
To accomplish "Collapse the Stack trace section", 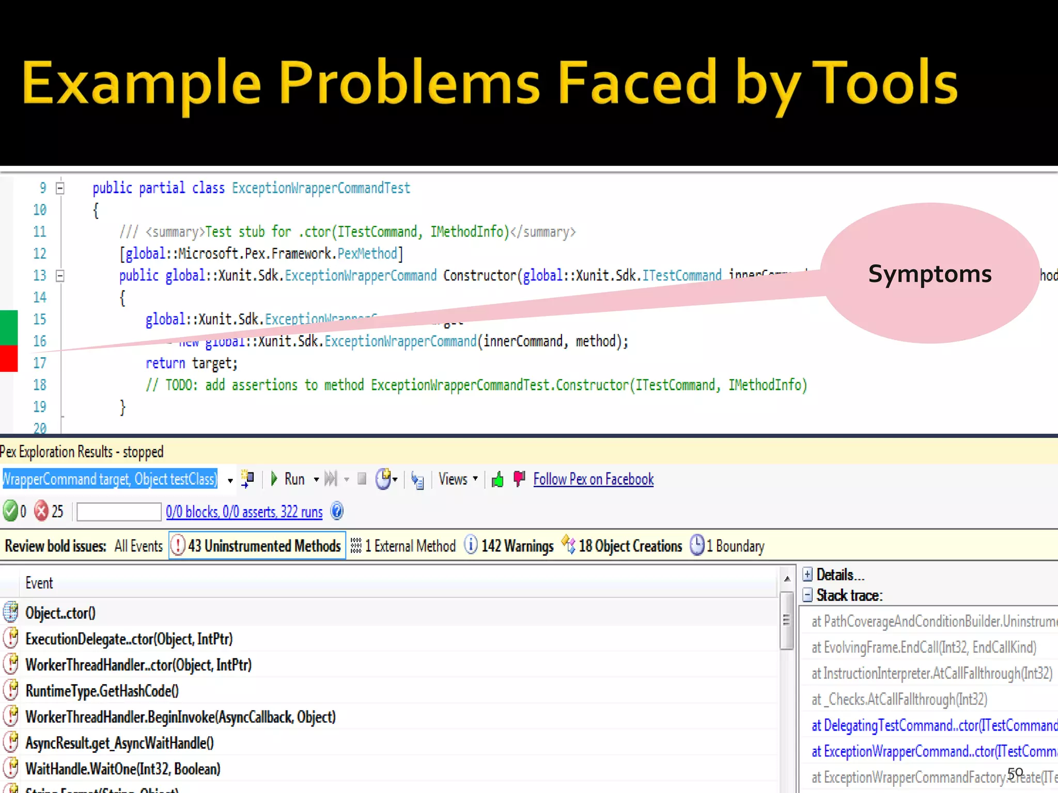I will pyautogui.click(x=807, y=595).
